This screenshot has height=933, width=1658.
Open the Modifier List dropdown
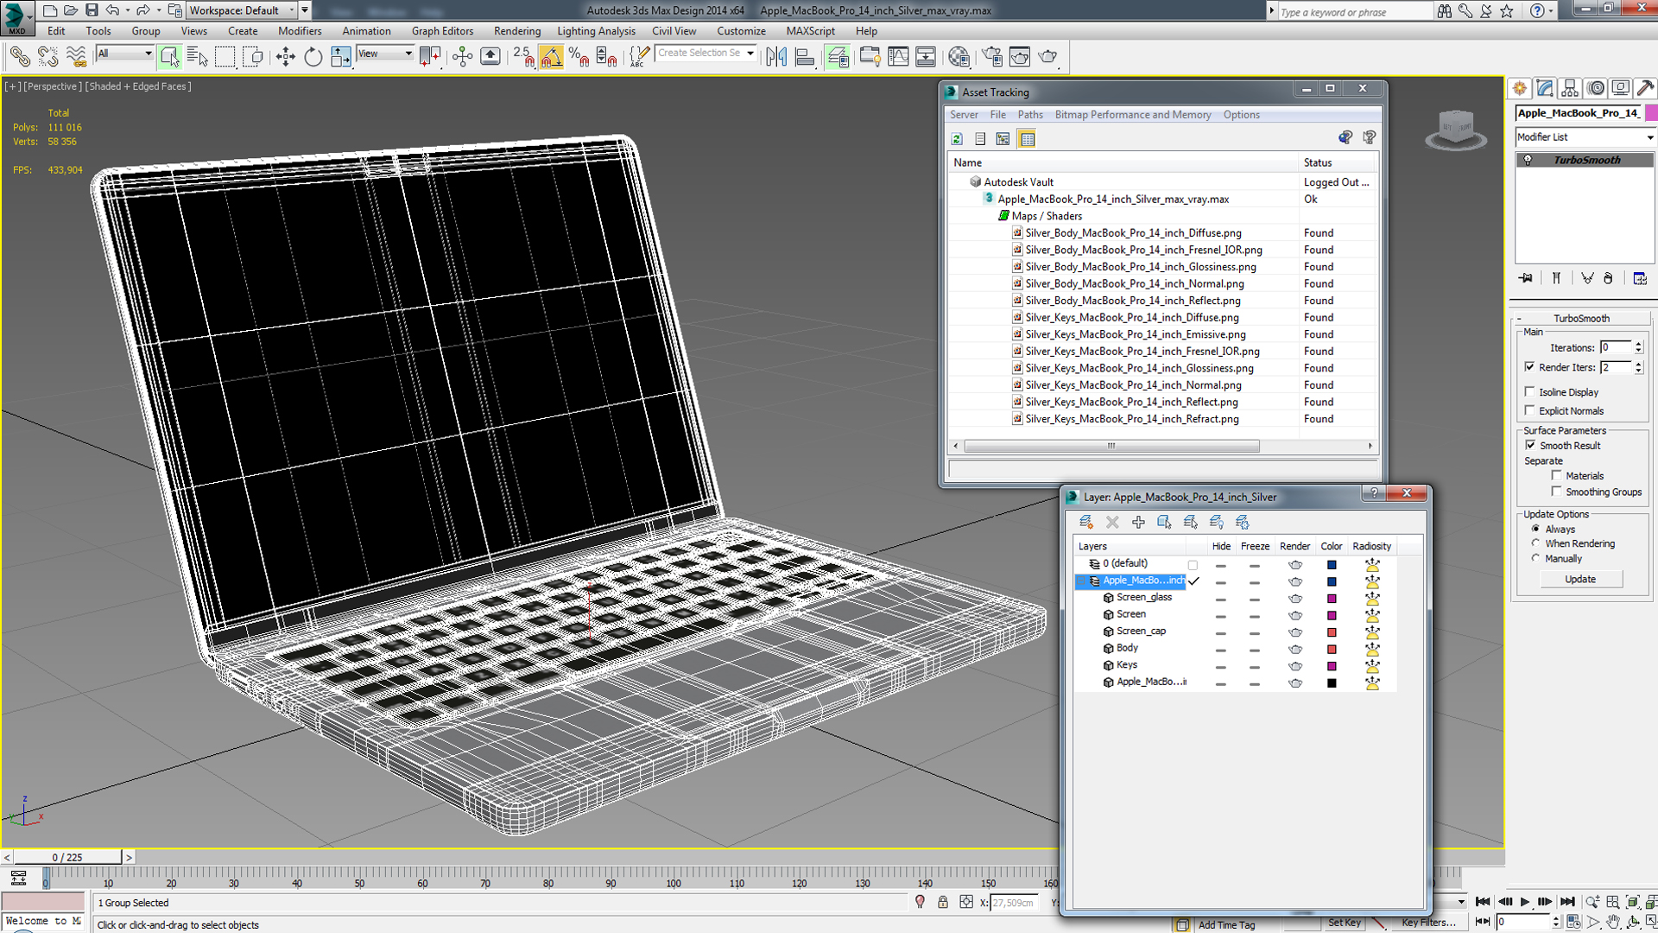click(x=1585, y=137)
